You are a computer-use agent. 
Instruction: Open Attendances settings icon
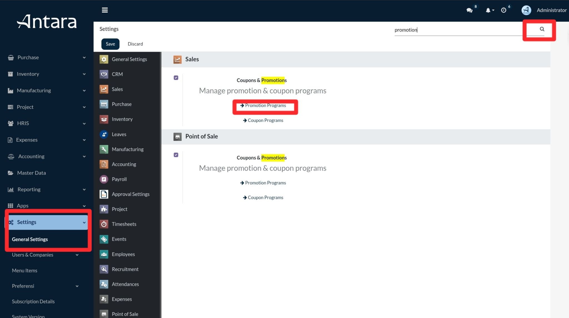click(104, 284)
